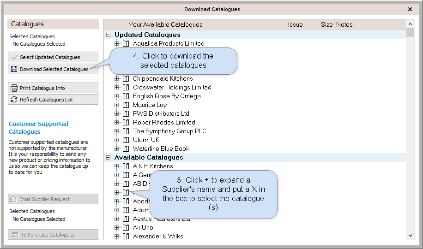This screenshot has width=423, height=249.
Task: Expand the English Rose By Omega node
Action: tap(116, 96)
